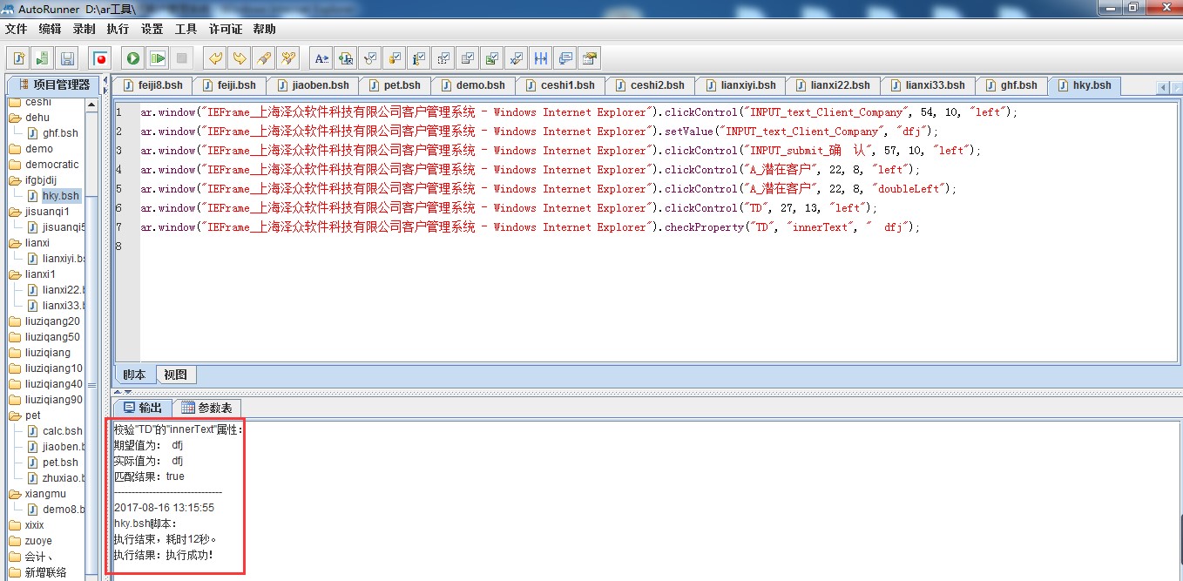Click the speech bubble toolbar icon
Viewport: 1183px width, 581px height.
pos(565,58)
